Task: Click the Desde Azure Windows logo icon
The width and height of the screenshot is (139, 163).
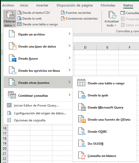Action: (12, 58)
